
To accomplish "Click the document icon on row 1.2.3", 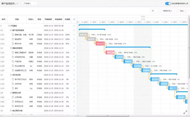I will coord(13,61).
